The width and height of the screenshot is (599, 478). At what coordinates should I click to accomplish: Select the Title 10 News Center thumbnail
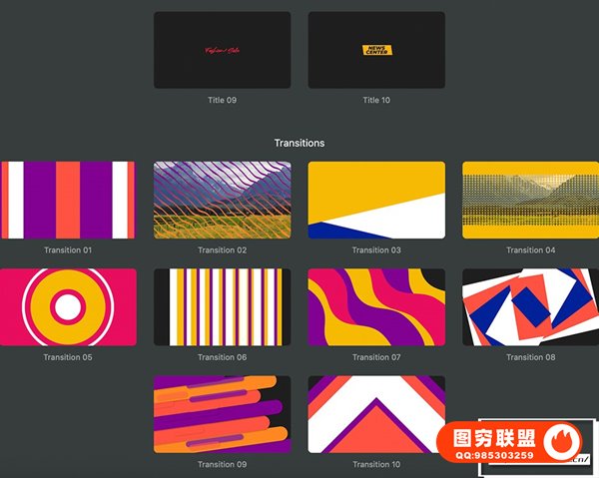coord(376,50)
